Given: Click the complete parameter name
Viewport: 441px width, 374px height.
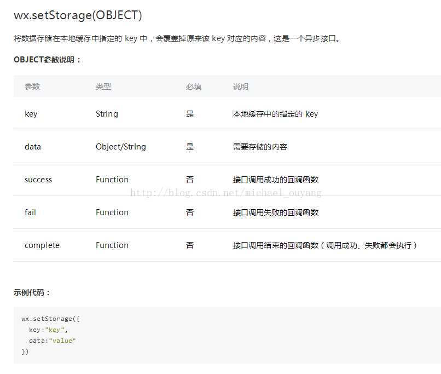Looking at the screenshot, I should click(42, 245).
